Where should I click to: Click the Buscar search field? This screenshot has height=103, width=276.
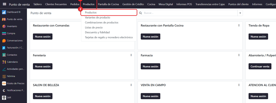(x=190, y=13)
